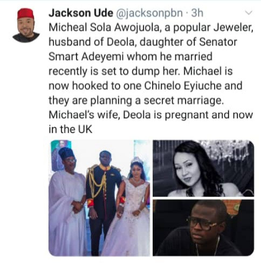Click the groom in military-style uniform
The width and height of the screenshot is (261, 263).
point(104,202)
